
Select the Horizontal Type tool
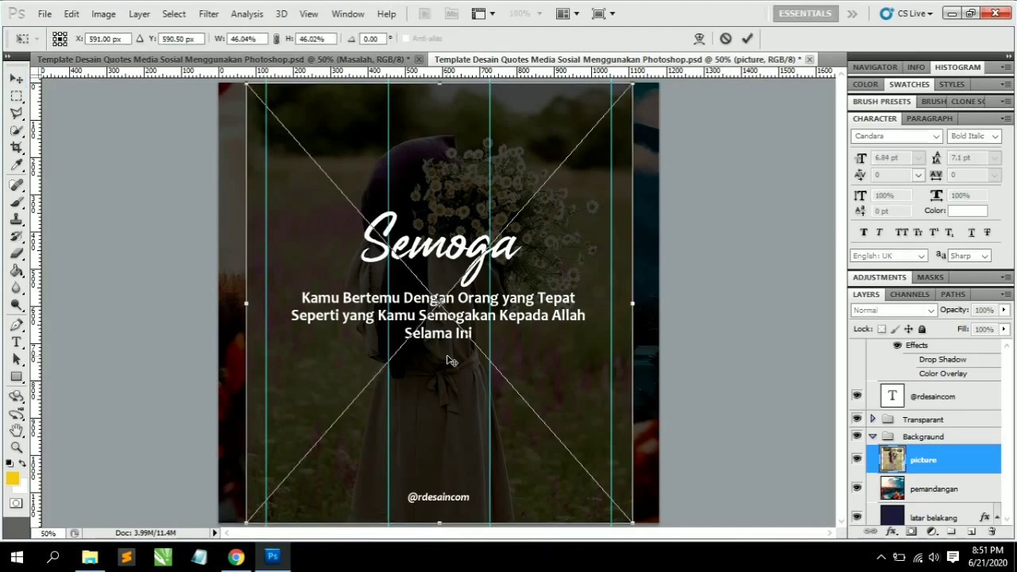pos(16,342)
